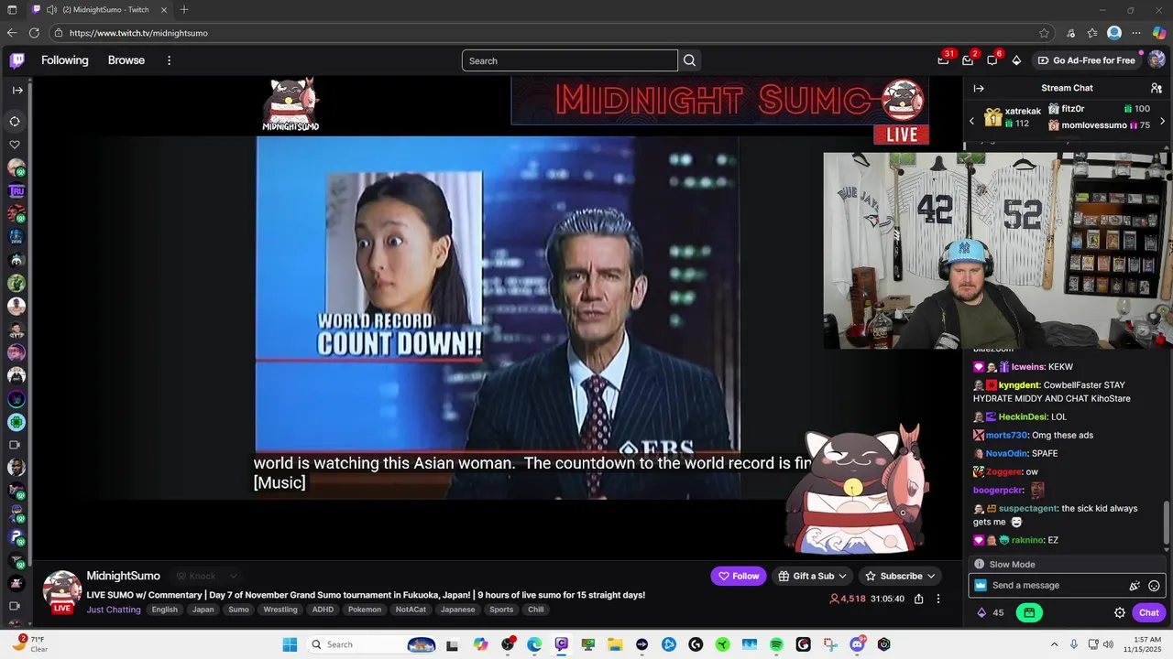Open the Subscribe dropdown
Image resolution: width=1173 pixels, height=659 pixels.
(x=901, y=576)
